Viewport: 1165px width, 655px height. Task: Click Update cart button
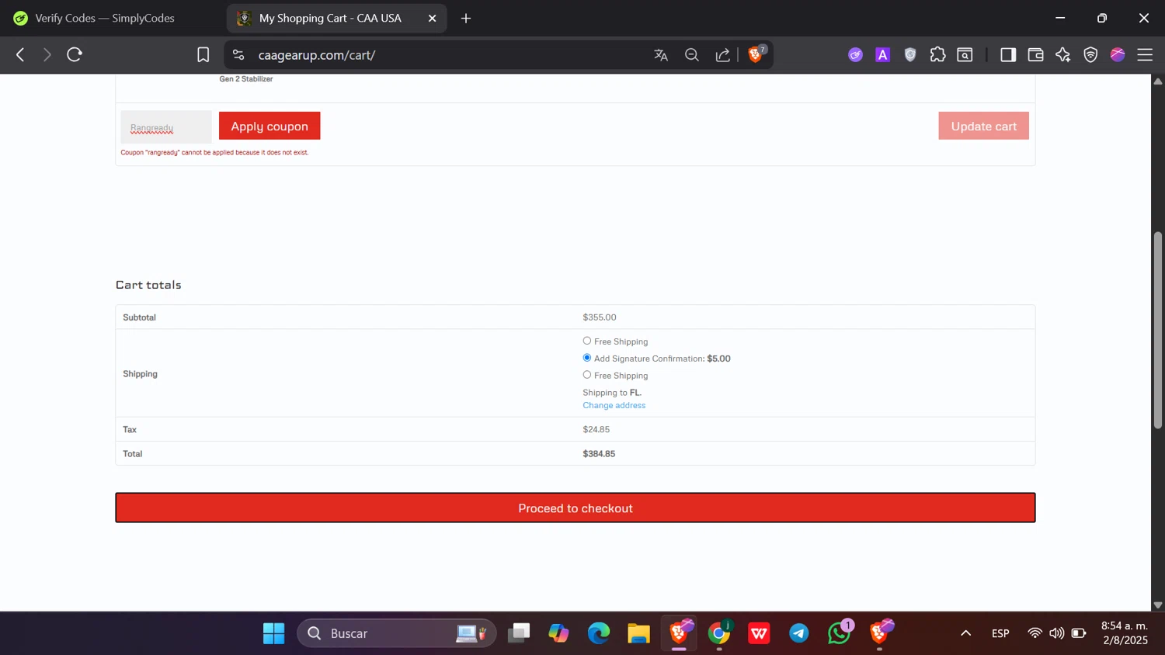click(983, 126)
